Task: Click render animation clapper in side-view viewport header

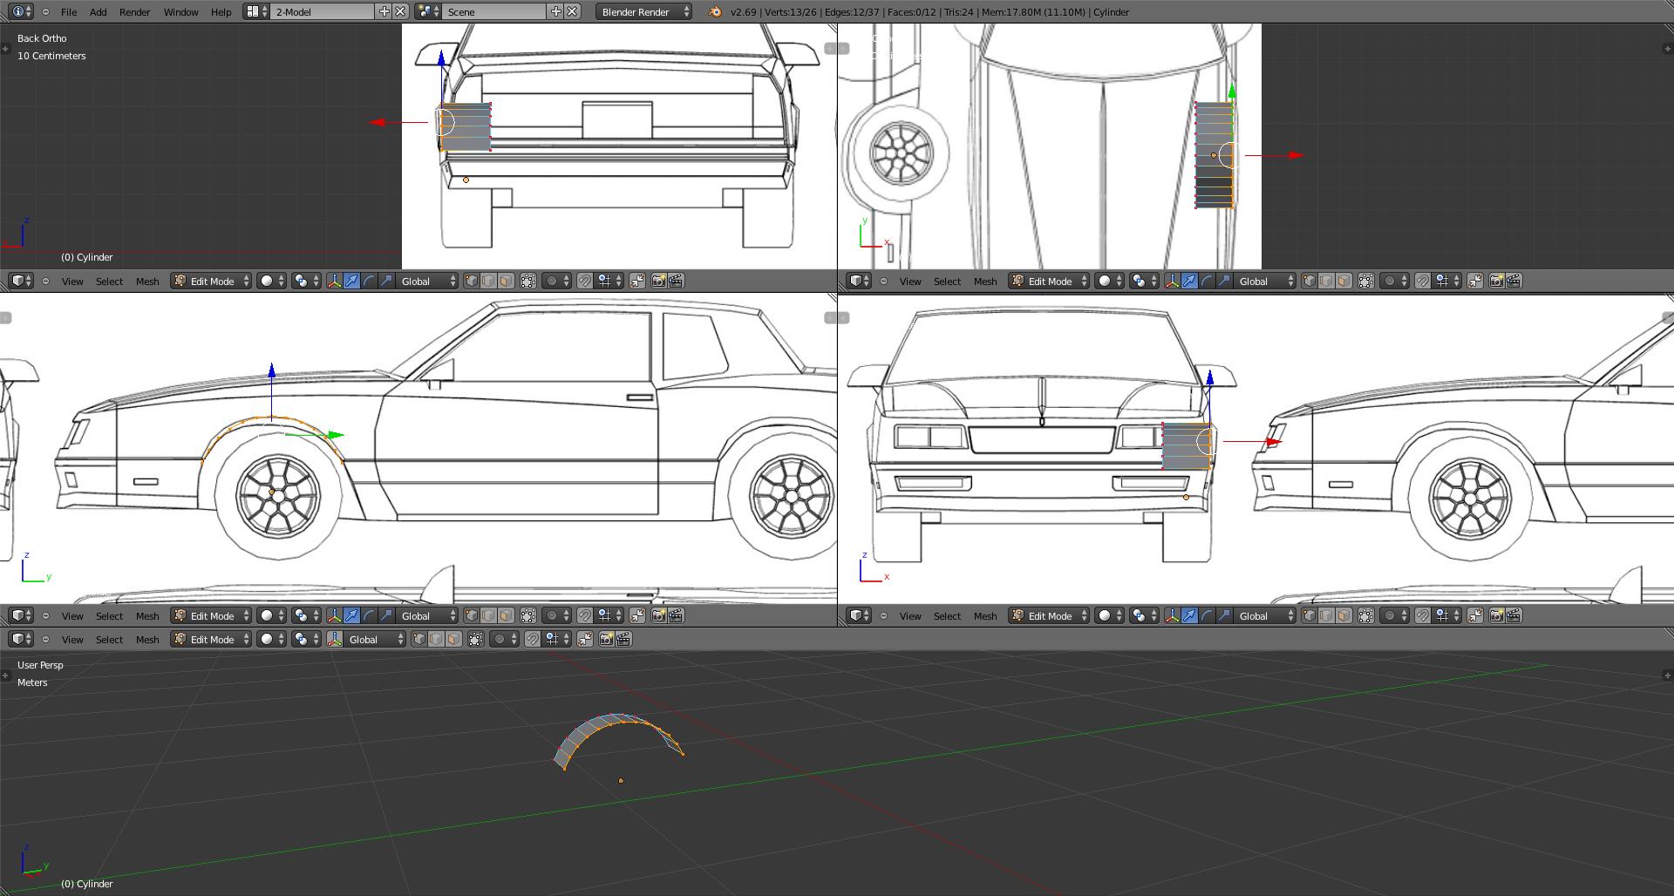Action: (x=676, y=615)
